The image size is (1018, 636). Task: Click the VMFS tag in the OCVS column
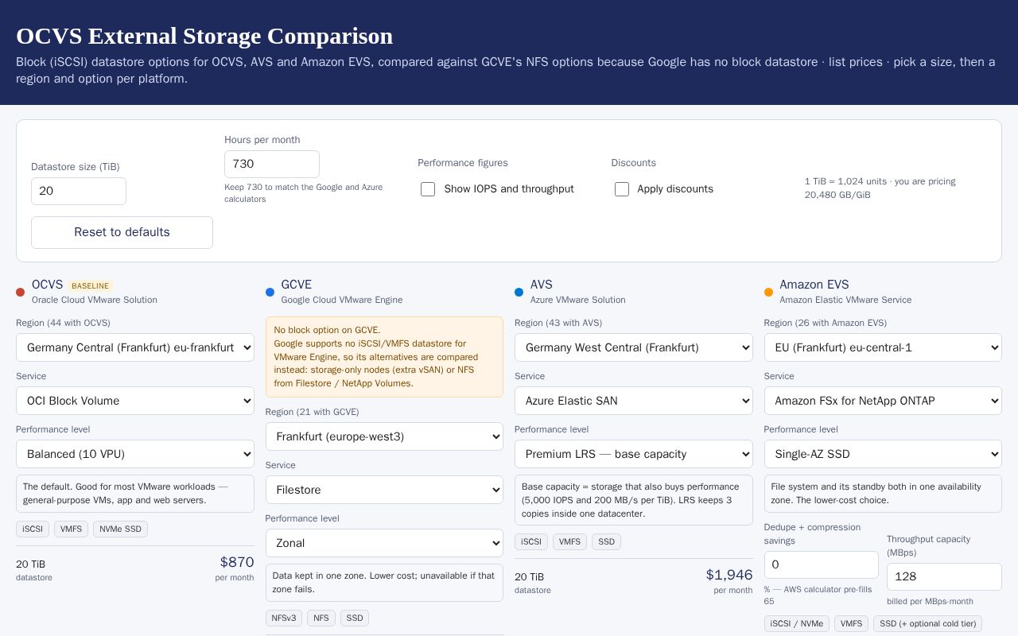point(71,529)
